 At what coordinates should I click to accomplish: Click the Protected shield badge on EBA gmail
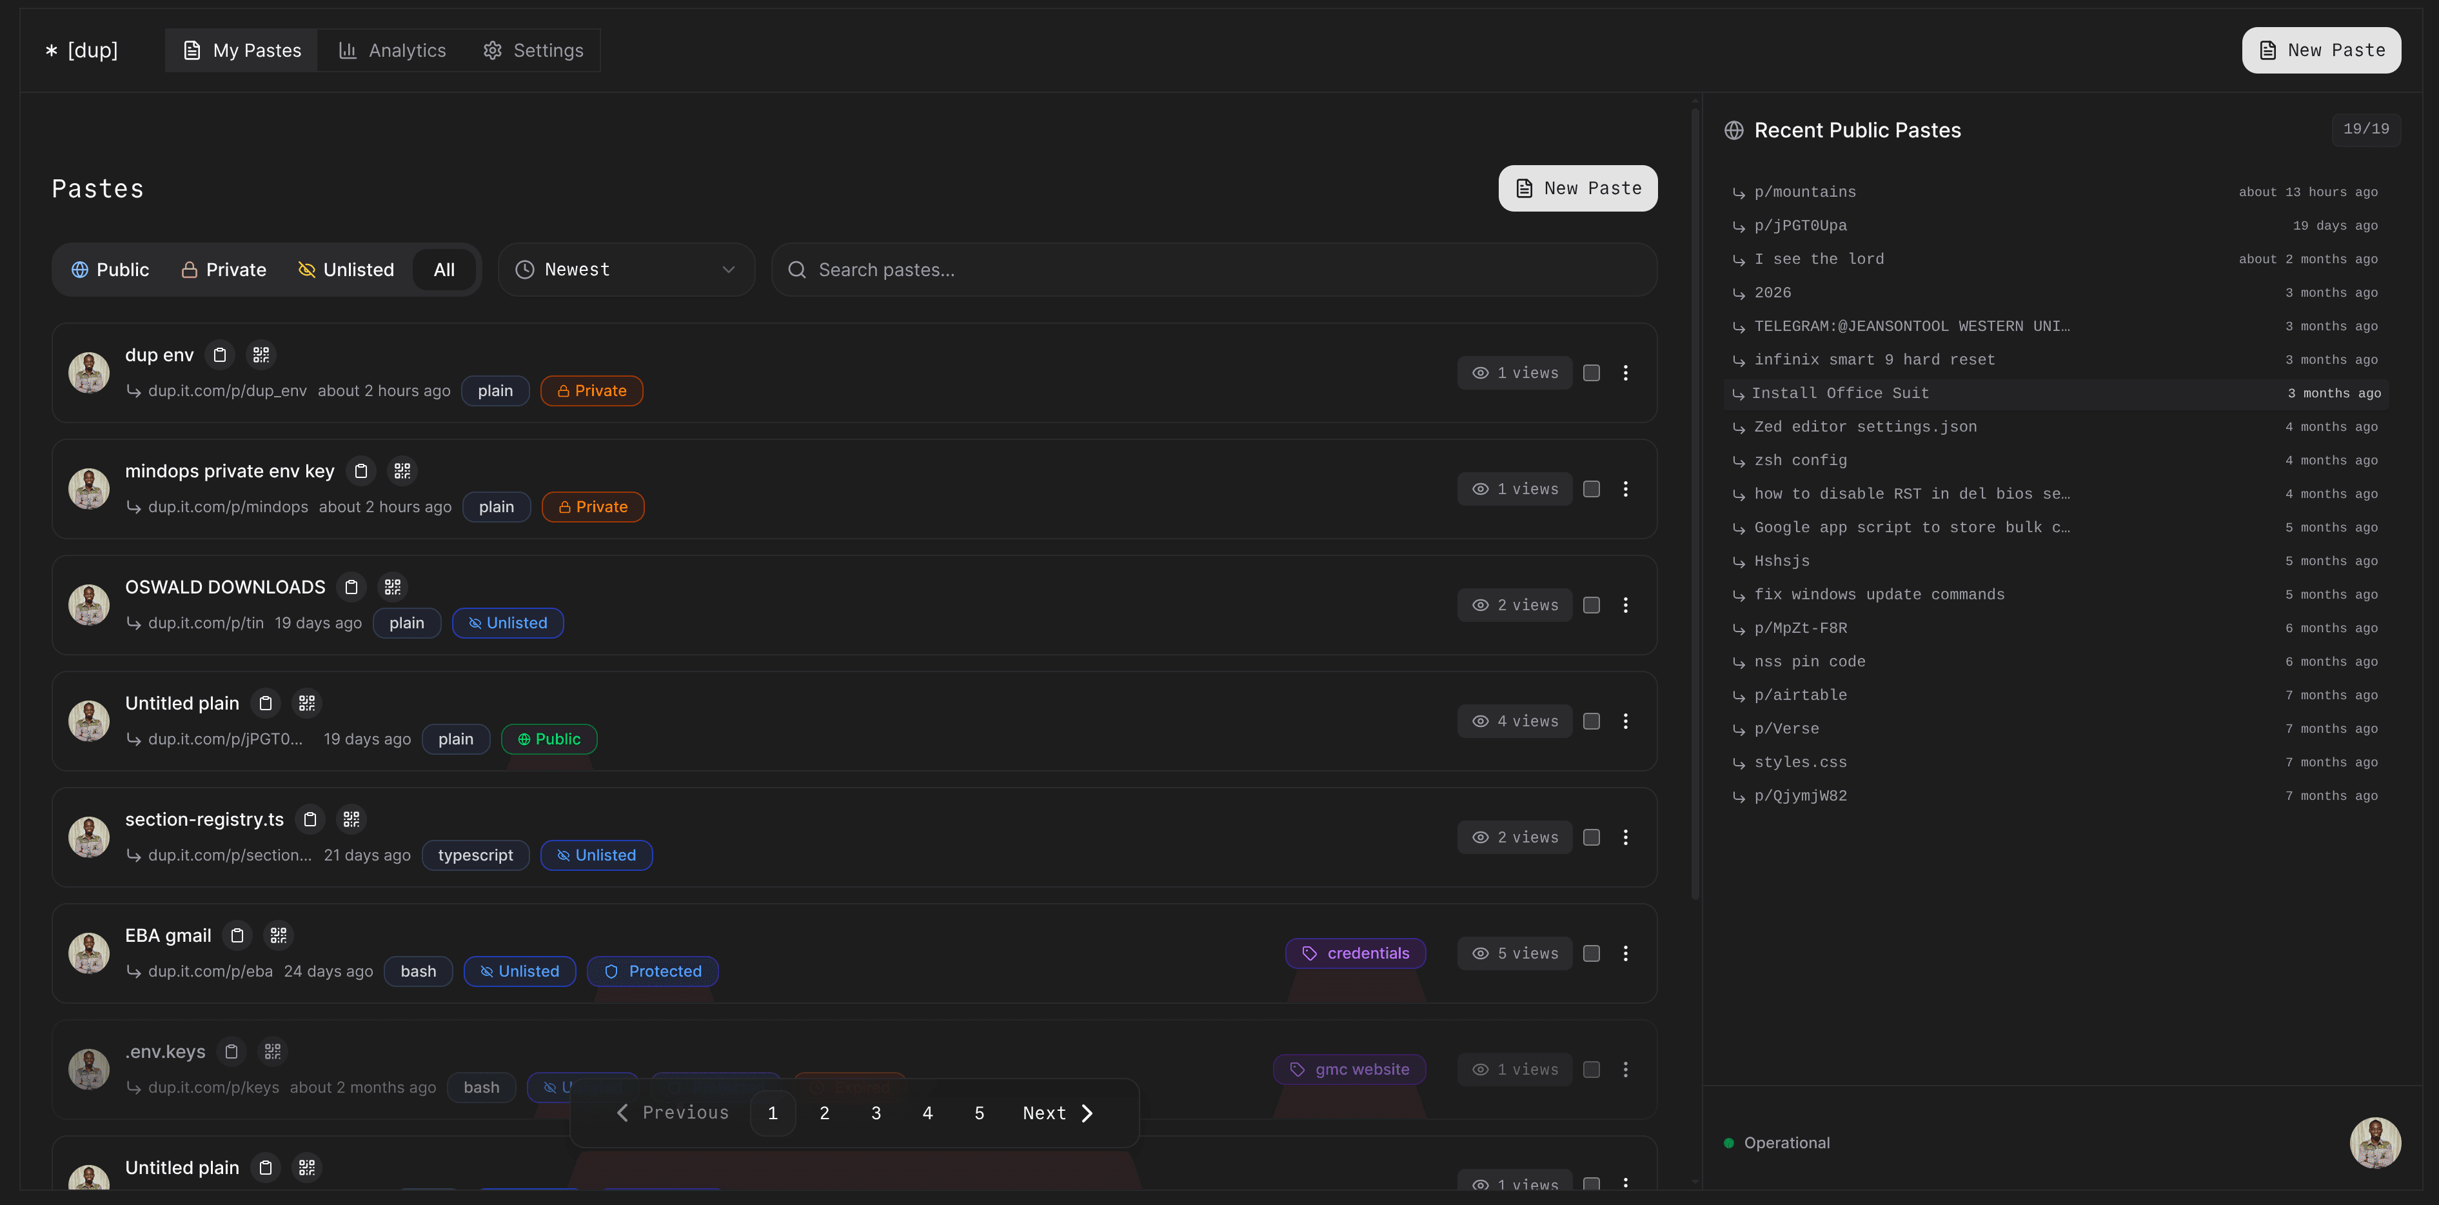pos(653,971)
